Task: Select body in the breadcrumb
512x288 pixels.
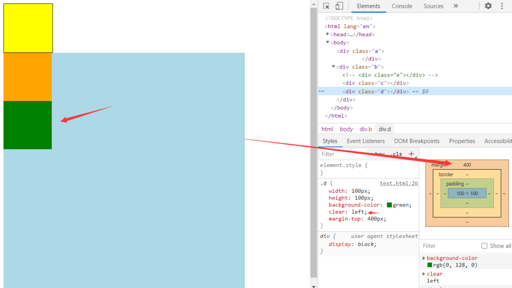Action: click(x=346, y=129)
